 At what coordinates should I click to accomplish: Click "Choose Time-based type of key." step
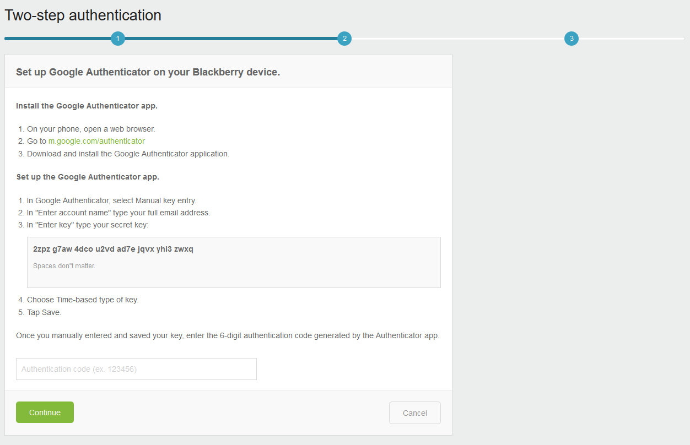pyautogui.click(x=83, y=300)
